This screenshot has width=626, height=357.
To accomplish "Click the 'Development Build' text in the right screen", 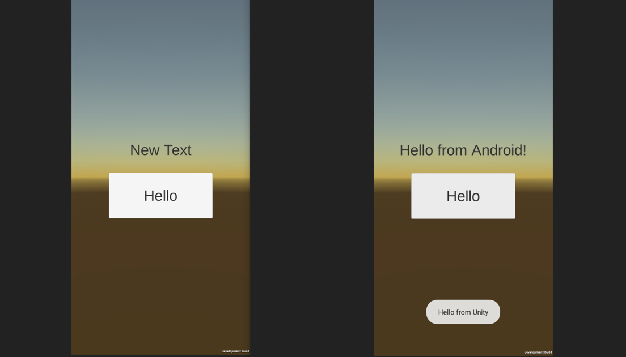I will pos(538,352).
